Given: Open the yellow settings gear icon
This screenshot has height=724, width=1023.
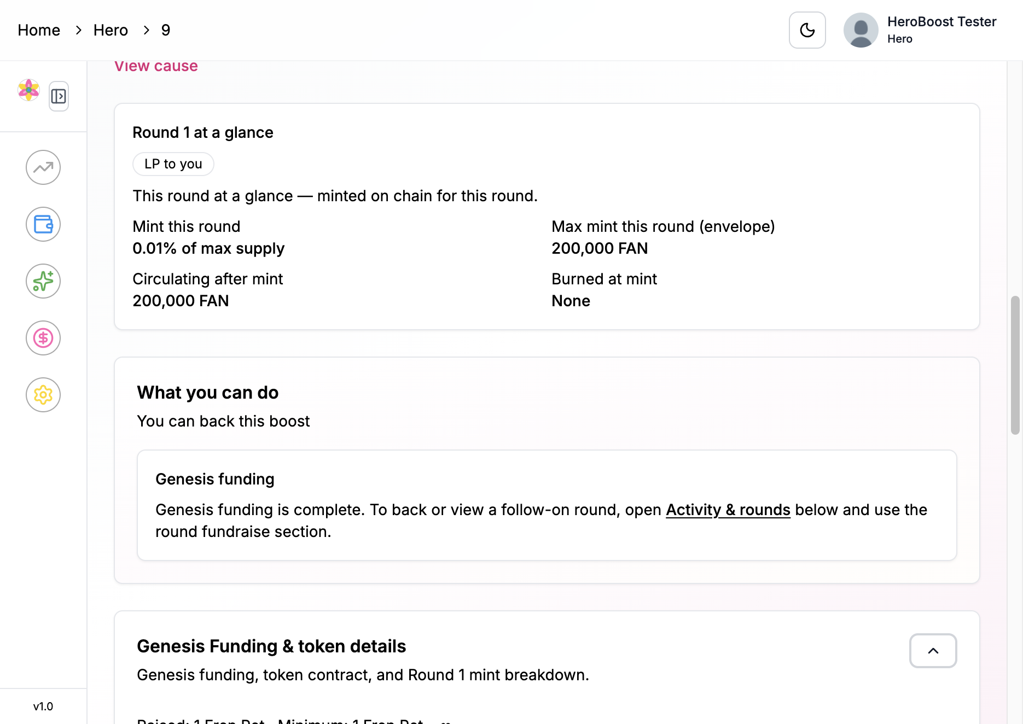Looking at the screenshot, I should click(43, 395).
